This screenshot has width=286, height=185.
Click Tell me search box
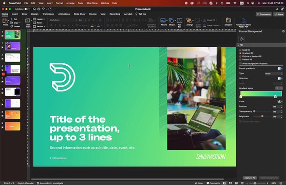tap(141, 14)
